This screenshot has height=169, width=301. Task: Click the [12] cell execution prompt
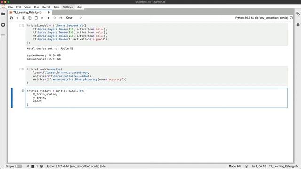pyautogui.click(x=22, y=25)
